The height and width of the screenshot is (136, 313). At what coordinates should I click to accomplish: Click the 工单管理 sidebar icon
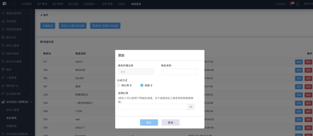[3, 78]
